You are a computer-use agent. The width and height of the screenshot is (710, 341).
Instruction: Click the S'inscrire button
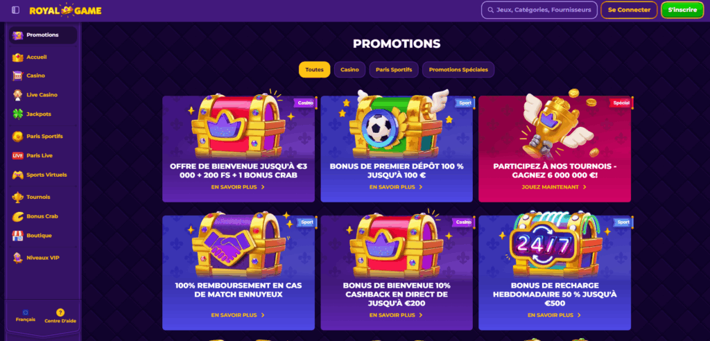[x=682, y=10]
